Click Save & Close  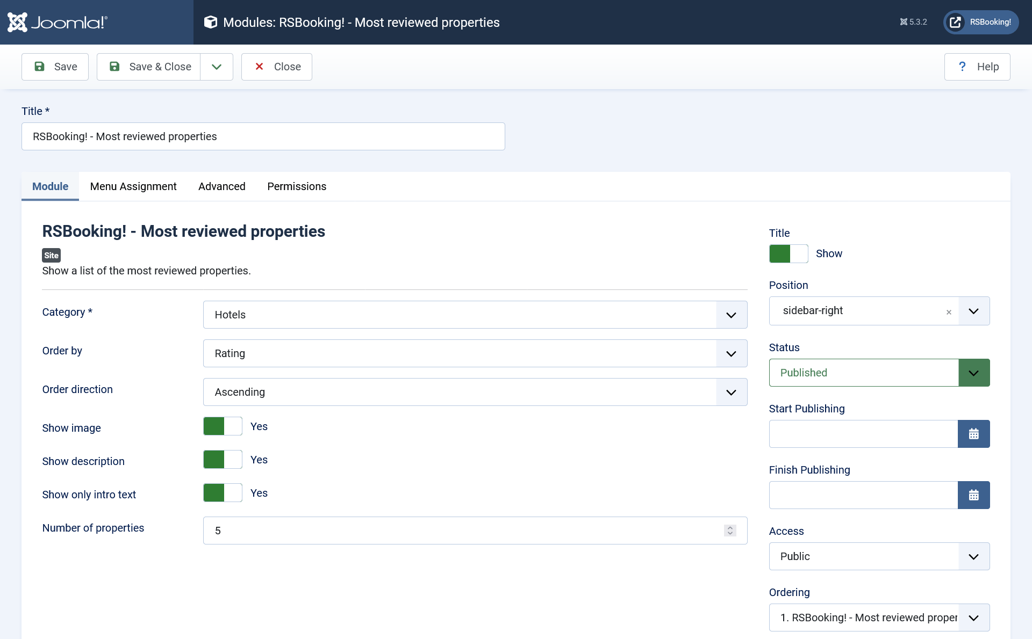click(x=148, y=67)
